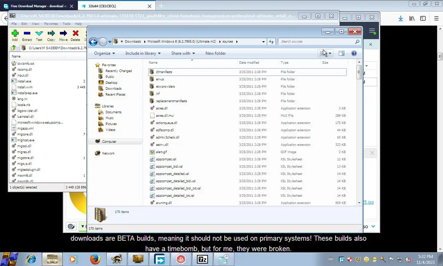Click the Explorer forward navigation button
Screen dimensions: 443x266
click(103, 42)
